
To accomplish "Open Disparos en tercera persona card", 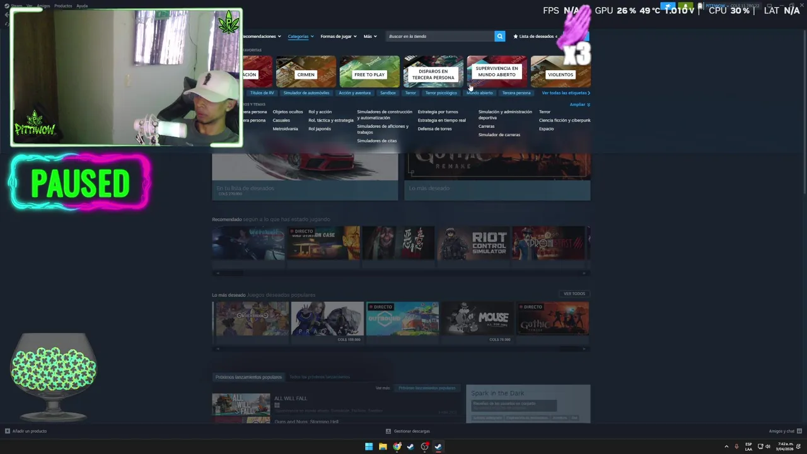I will coord(433,71).
